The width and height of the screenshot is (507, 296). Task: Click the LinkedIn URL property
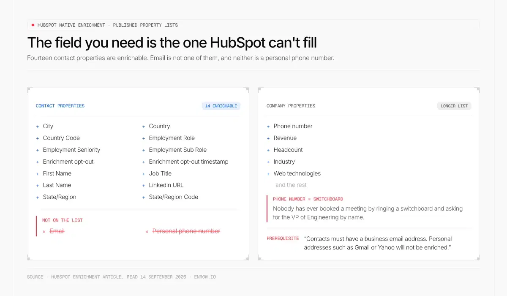tap(166, 185)
